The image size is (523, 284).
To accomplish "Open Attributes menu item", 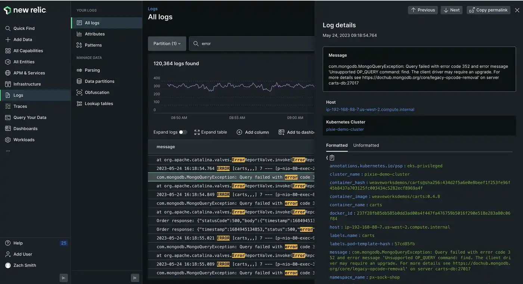I will coord(106,34).
